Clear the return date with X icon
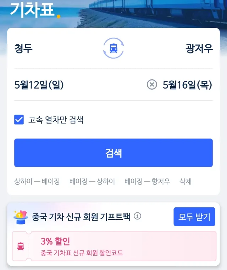 152,85
